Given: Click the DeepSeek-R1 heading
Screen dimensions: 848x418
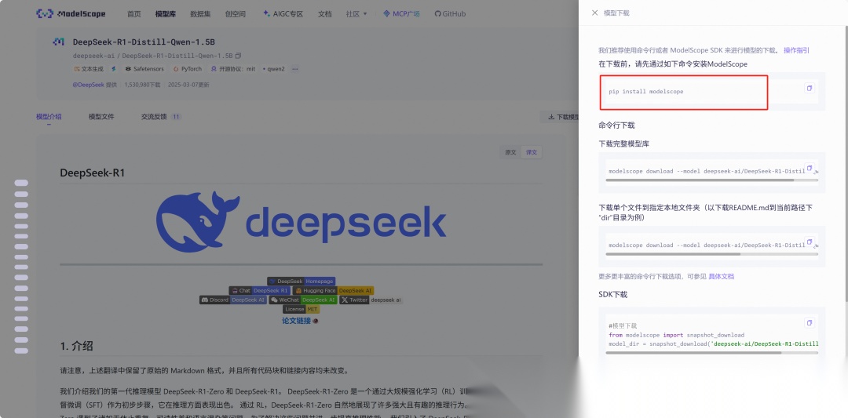Looking at the screenshot, I should coord(93,173).
